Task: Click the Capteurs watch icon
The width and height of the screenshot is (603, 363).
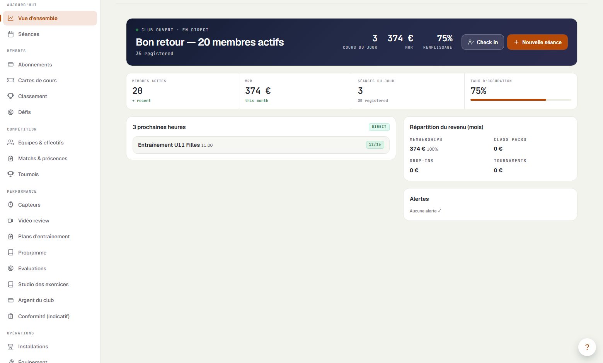Action: coord(11,205)
